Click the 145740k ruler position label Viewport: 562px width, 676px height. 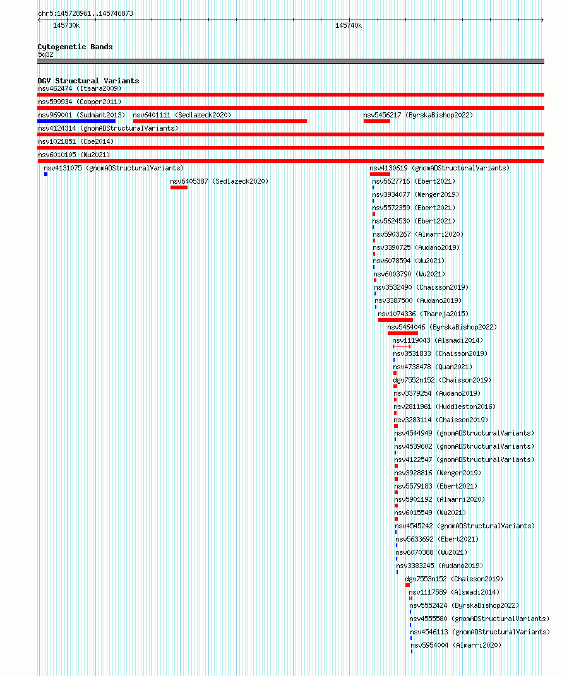(349, 26)
